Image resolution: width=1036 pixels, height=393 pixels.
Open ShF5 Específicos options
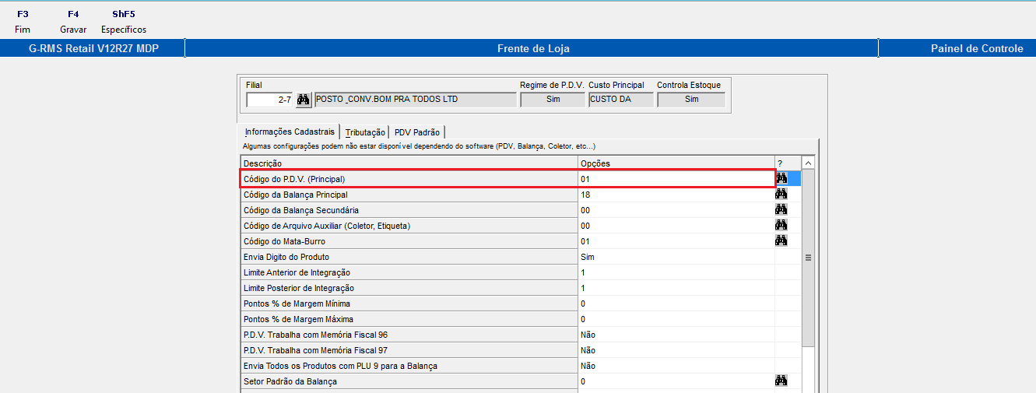[124, 22]
